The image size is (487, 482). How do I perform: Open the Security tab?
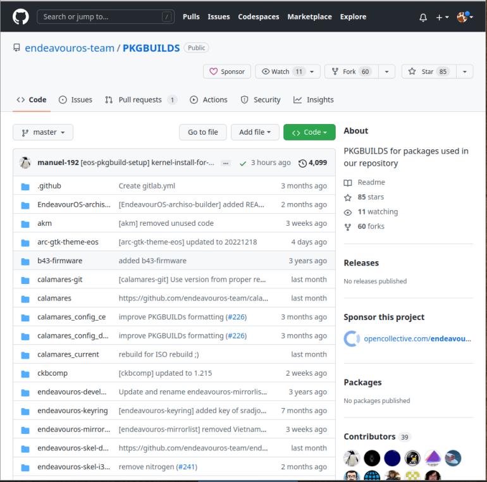pos(261,100)
